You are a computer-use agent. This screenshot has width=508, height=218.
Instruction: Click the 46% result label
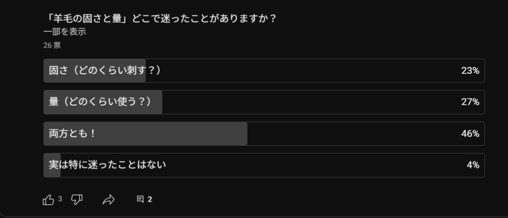[x=470, y=134]
